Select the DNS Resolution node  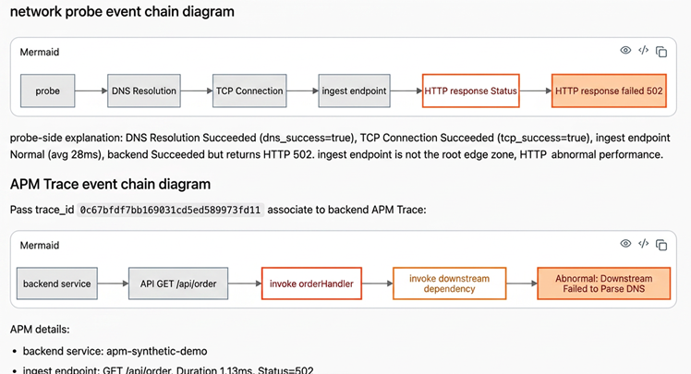pyautogui.click(x=144, y=90)
